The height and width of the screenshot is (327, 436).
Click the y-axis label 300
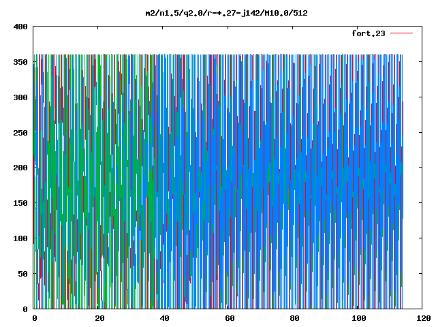[x=20, y=97]
